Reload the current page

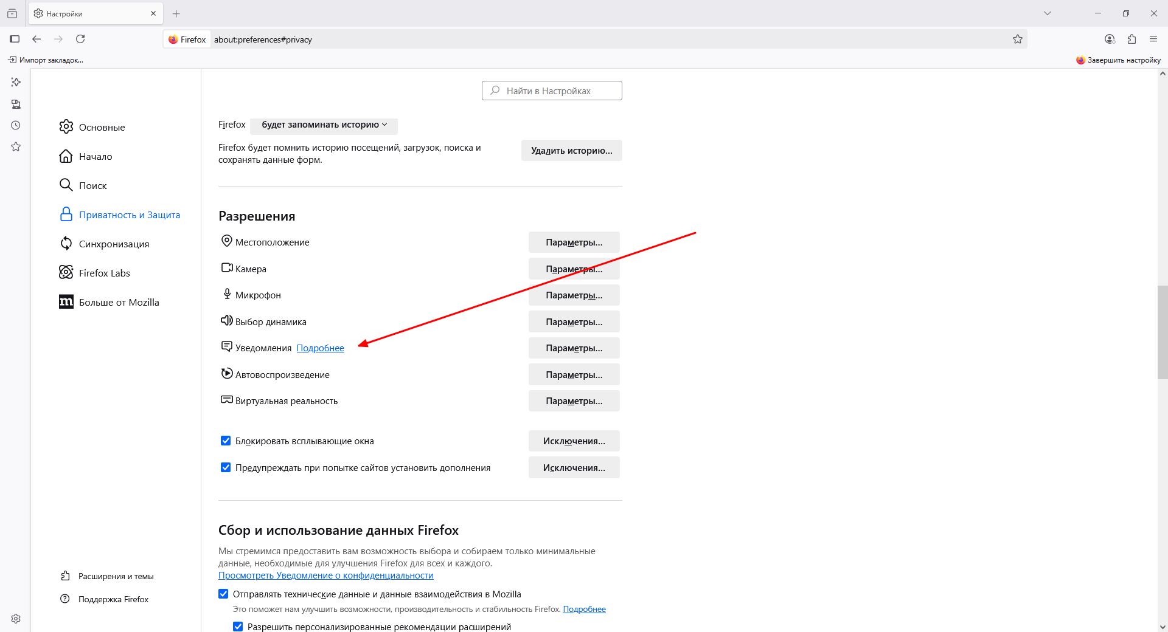pos(80,39)
